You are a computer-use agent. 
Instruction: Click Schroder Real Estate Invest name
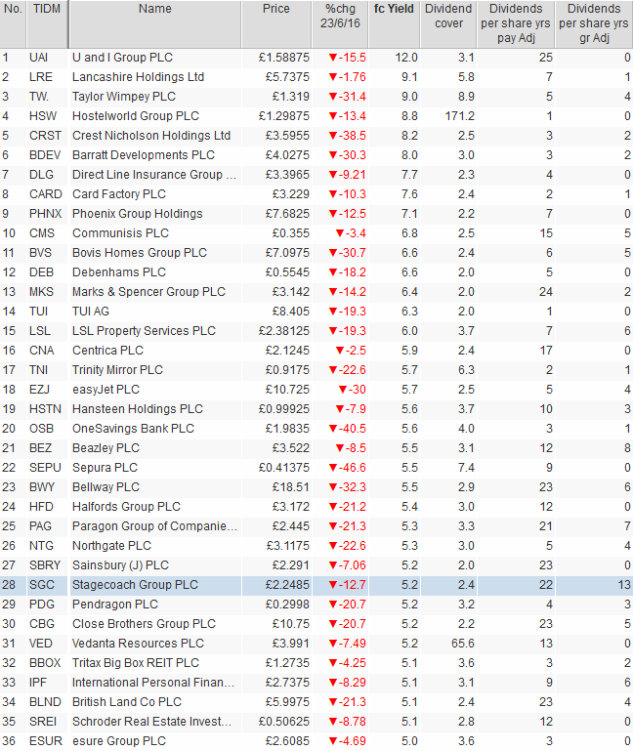pyautogui.click(x=152, y=722)
